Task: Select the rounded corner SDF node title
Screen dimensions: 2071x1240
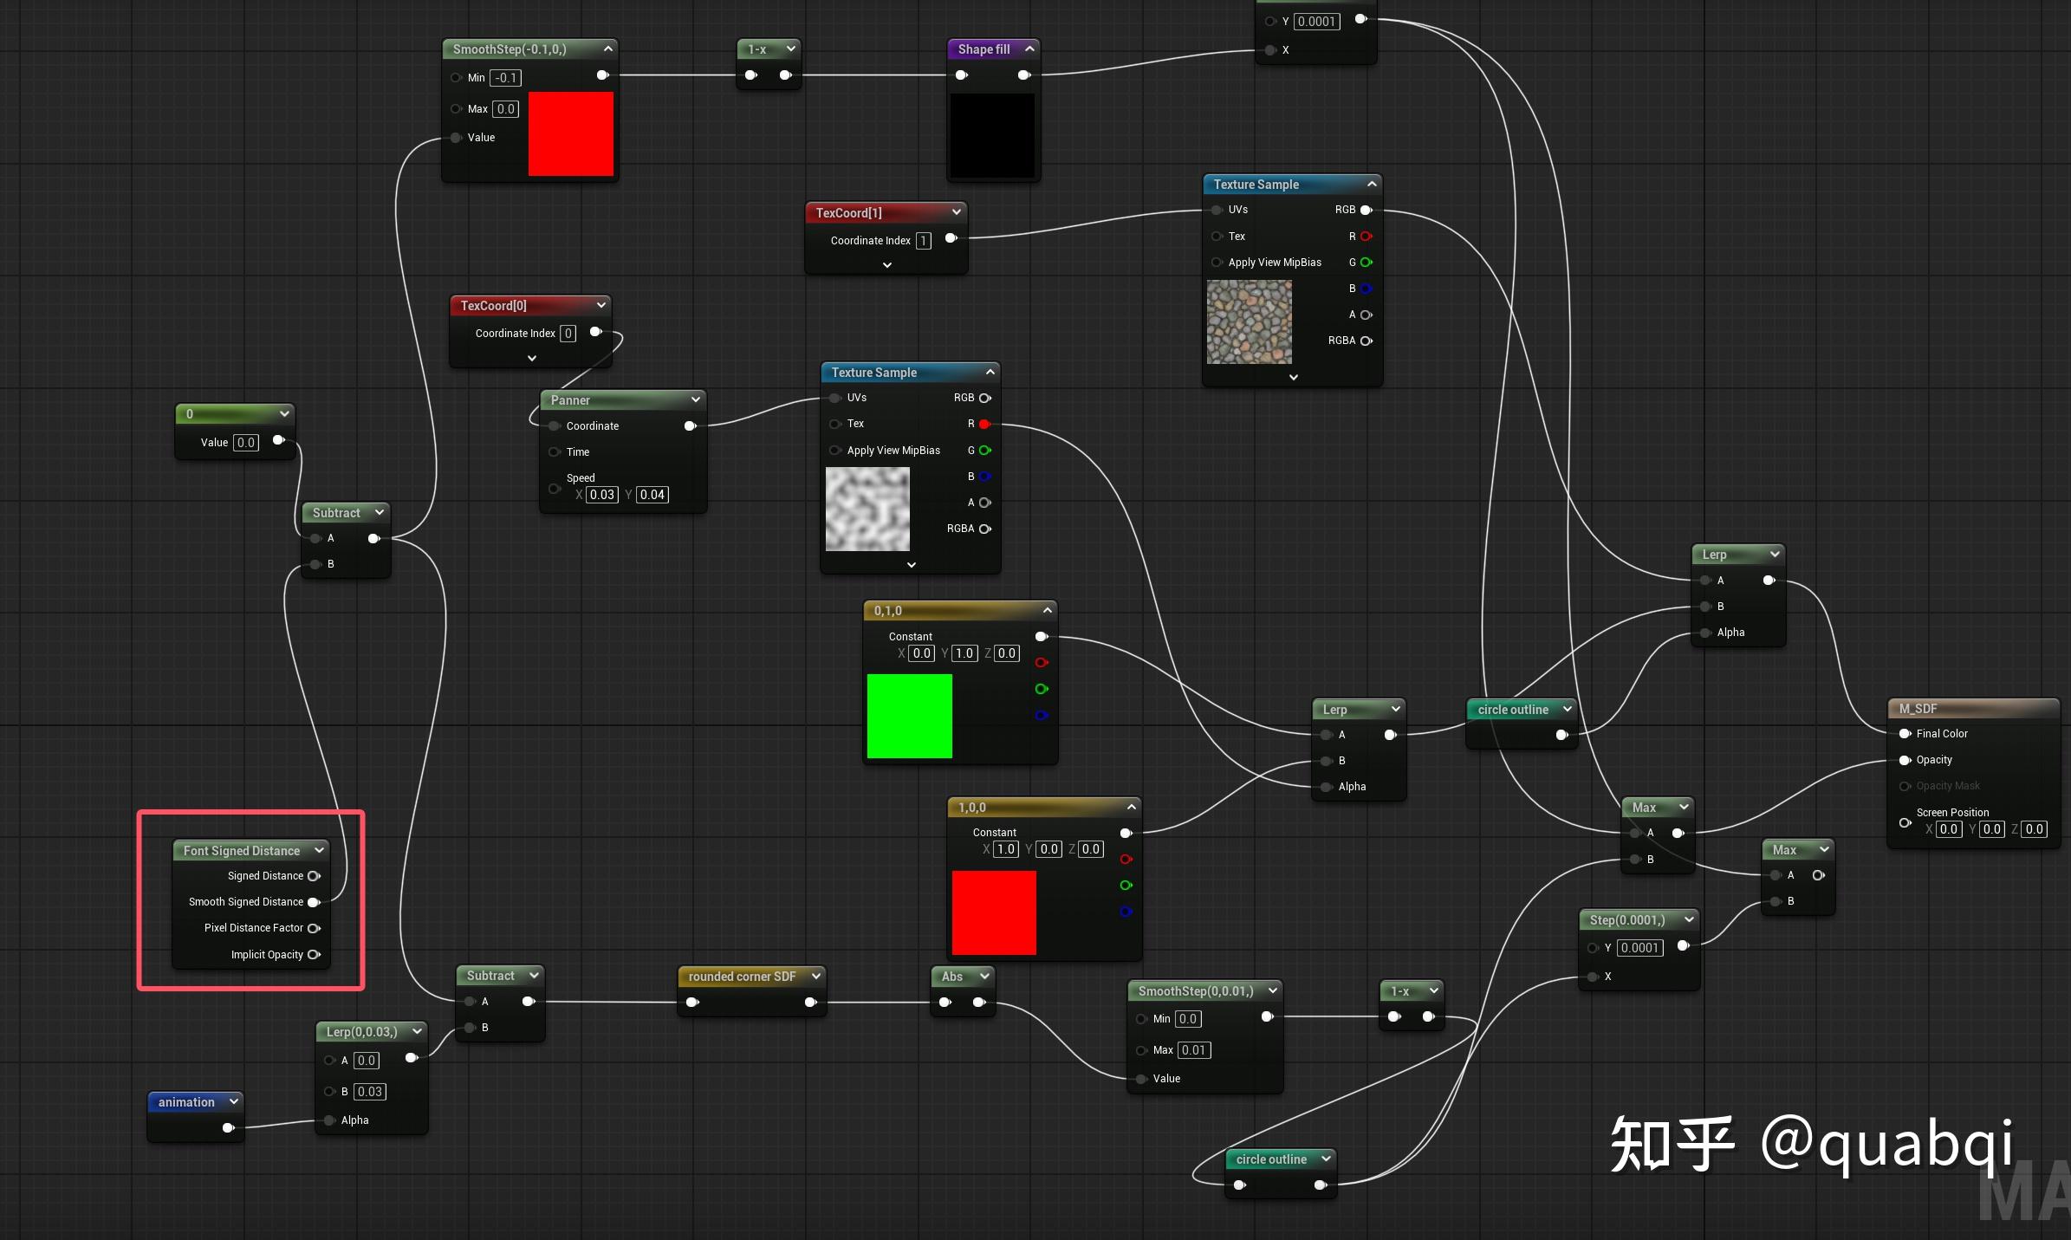Action: tap(742, 977)
